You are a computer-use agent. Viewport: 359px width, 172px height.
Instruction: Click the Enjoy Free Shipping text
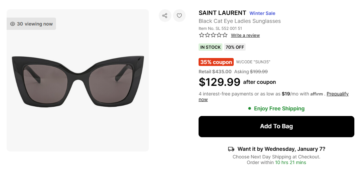pyautogui.click(x=279, y=108)
